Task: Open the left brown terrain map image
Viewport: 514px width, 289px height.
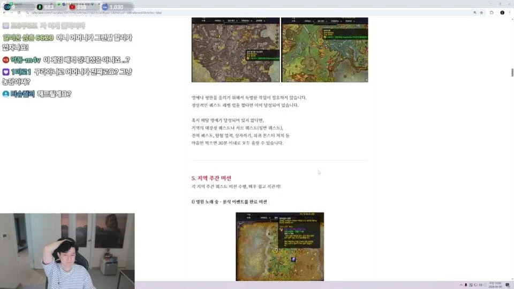Action: point(236,50)
